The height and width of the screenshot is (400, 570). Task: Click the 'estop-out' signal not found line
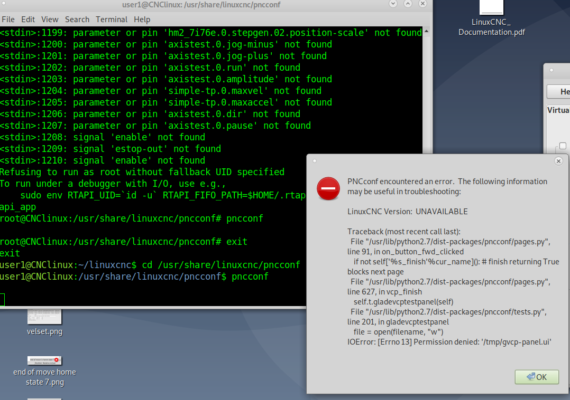pos(111,149)
